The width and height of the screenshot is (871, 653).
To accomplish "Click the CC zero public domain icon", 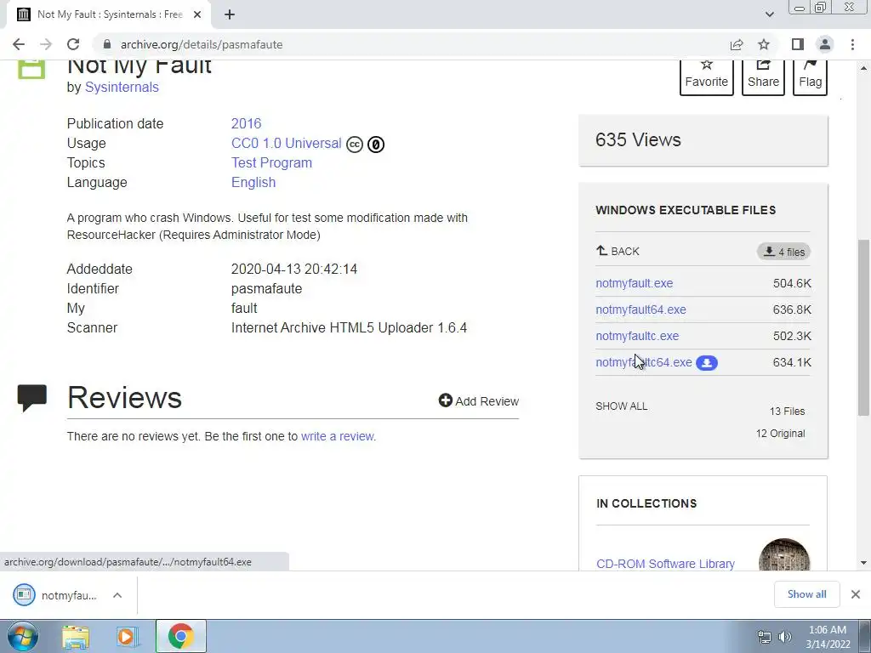I will [x=376, y=145].
